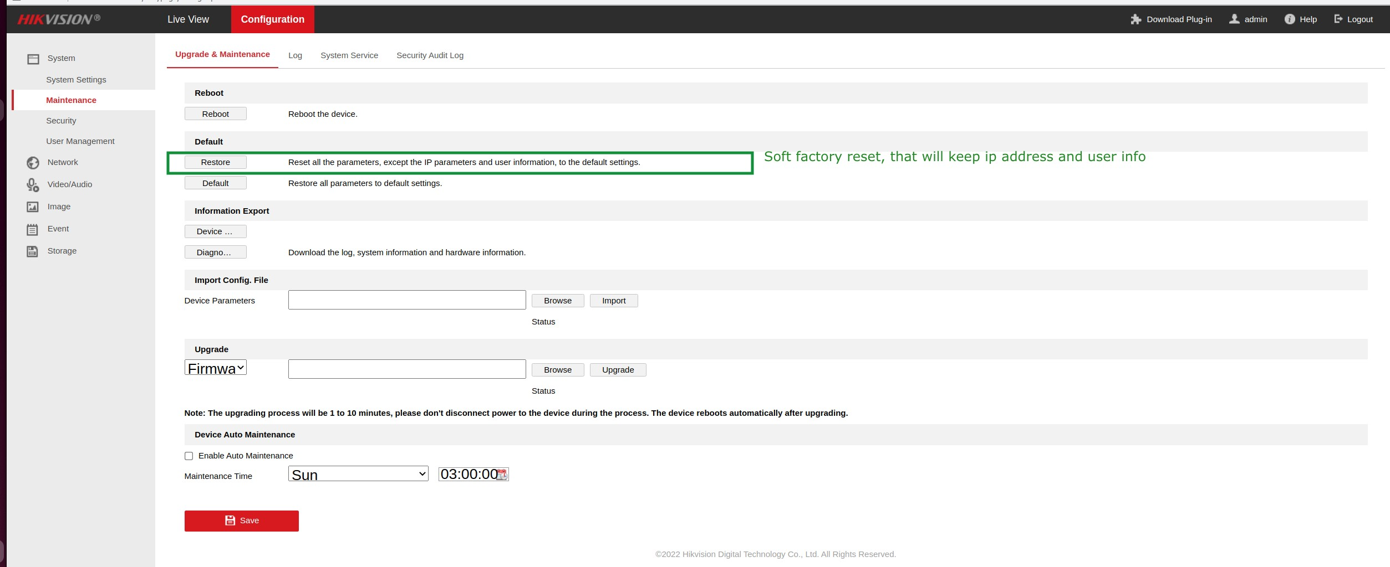Click the Video/Audio microphone icon
The width and height of the screenshot is (1390, 567).
(x=33, y=185)
